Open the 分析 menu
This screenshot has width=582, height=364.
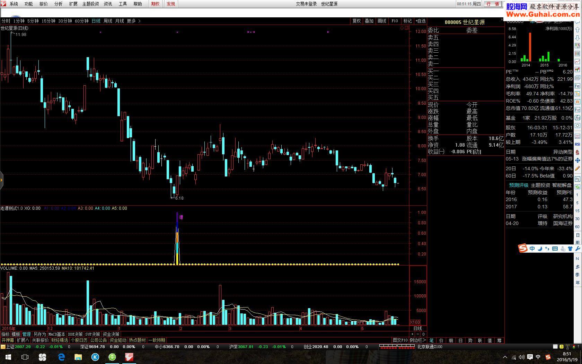[58, 4]
